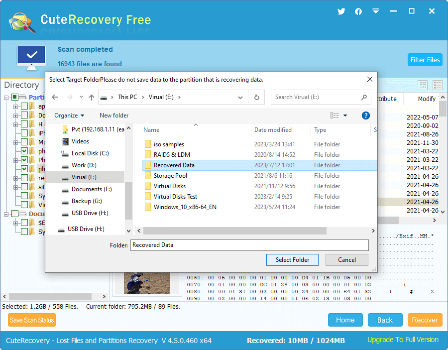Toggle the $E folder checkbox in the tree
The image size is (448, 350).
point(24,223)
